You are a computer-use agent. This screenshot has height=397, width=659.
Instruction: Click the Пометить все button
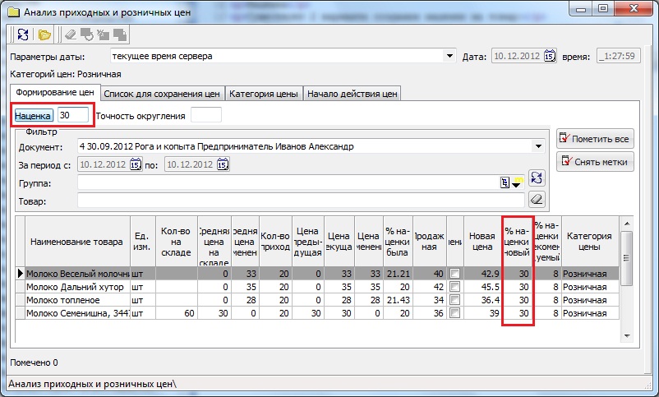595,139
